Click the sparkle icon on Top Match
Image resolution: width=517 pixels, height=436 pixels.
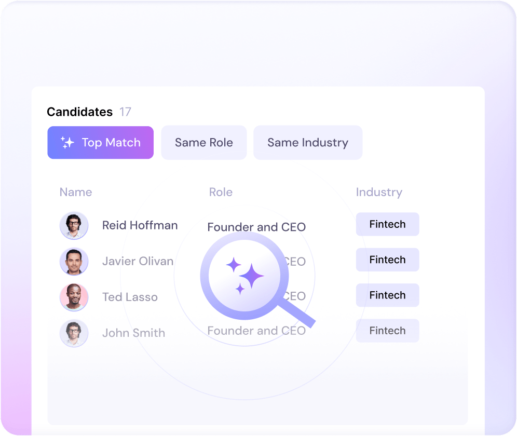click(67, 143)
